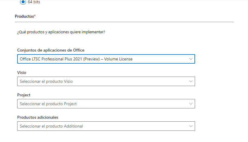Viewport: 248px width, 142px height.
Task: Click the "¿Qué productos y aplicaciones quiere implementar?" text
Action: [61, 32]
